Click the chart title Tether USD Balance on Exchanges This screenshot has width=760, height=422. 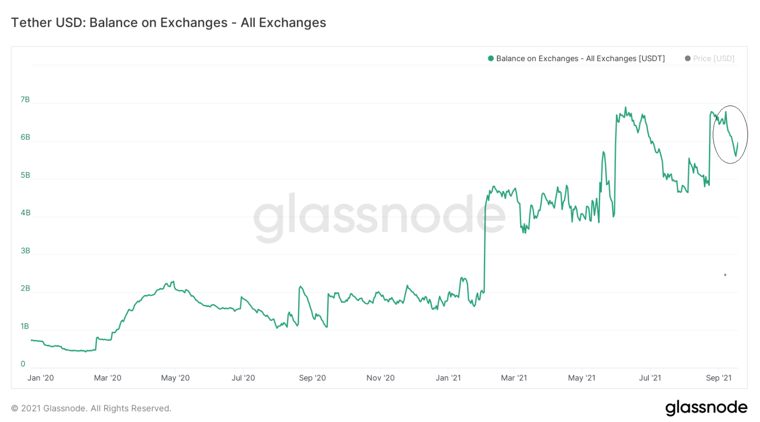168,23
